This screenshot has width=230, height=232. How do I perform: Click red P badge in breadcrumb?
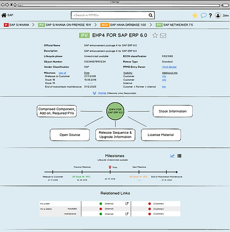point(6,25)
